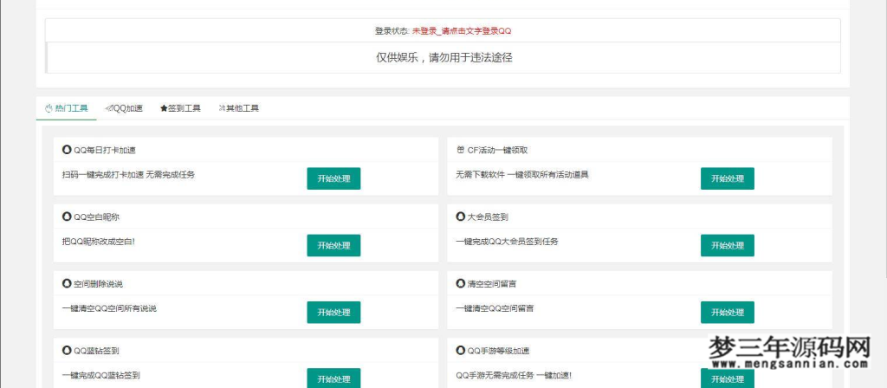887x388 pixels.
Task: Click the QQ icon beside 空间删除说说
Action: click(x=67, y=283)
